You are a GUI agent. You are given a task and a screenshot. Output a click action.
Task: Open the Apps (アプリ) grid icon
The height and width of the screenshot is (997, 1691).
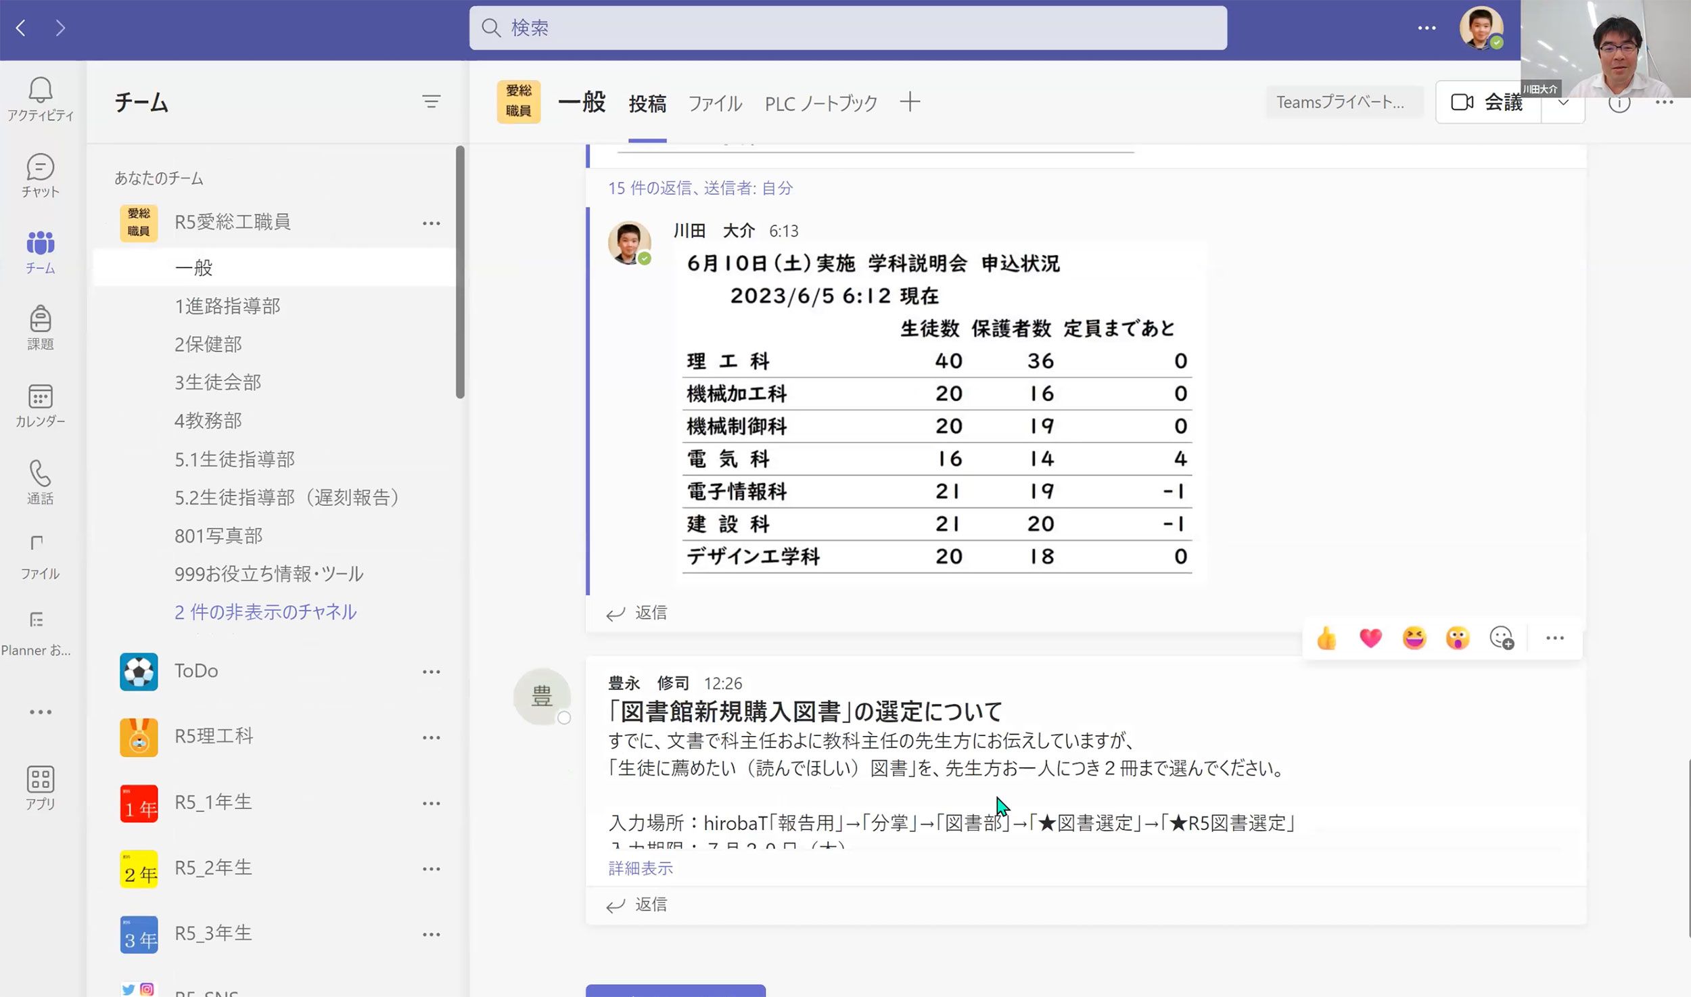coord(41,789)
